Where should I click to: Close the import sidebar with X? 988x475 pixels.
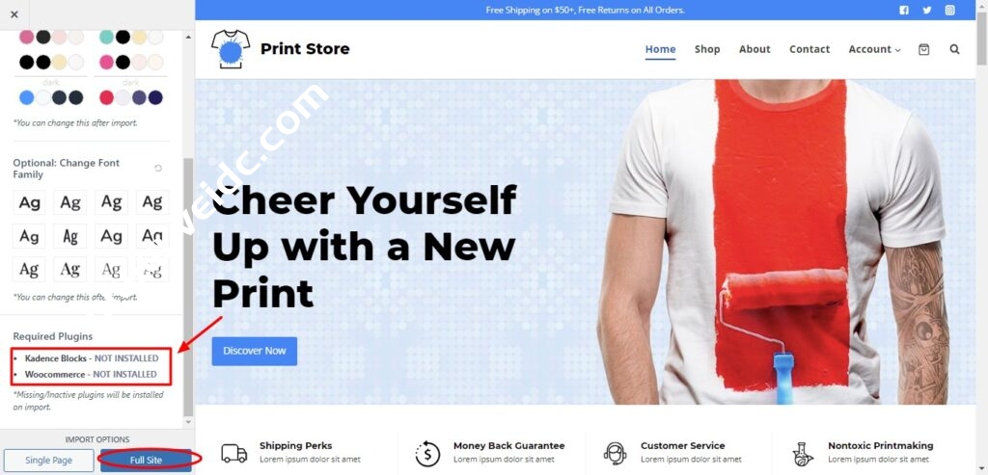click(x=14, y=13)
